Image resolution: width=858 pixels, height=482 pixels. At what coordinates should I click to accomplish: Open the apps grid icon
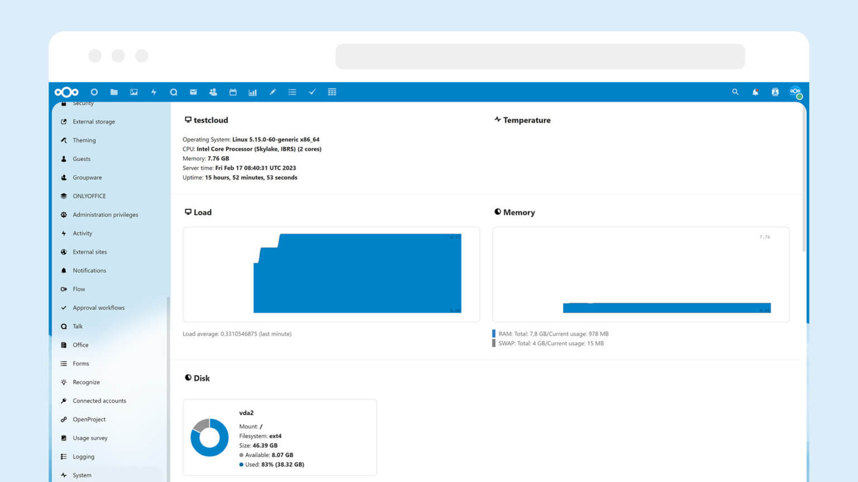[332, 92]
